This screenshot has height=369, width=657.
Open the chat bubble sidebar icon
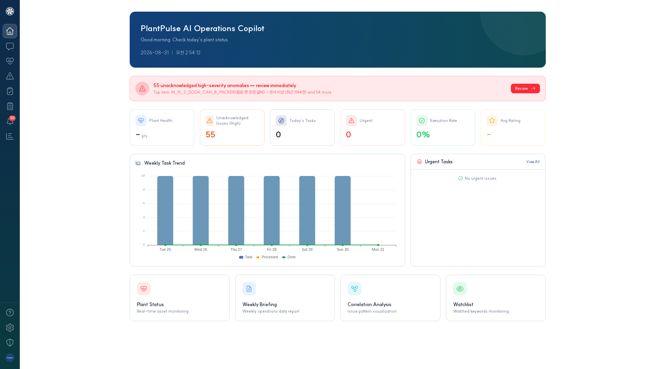10,46
